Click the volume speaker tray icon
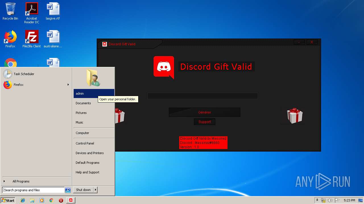Viewport: 364px width, 204px height. coord(330,200)
